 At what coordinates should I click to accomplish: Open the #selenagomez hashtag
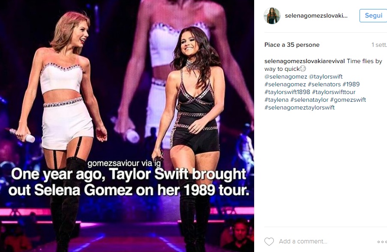click(x=285, y=84)
